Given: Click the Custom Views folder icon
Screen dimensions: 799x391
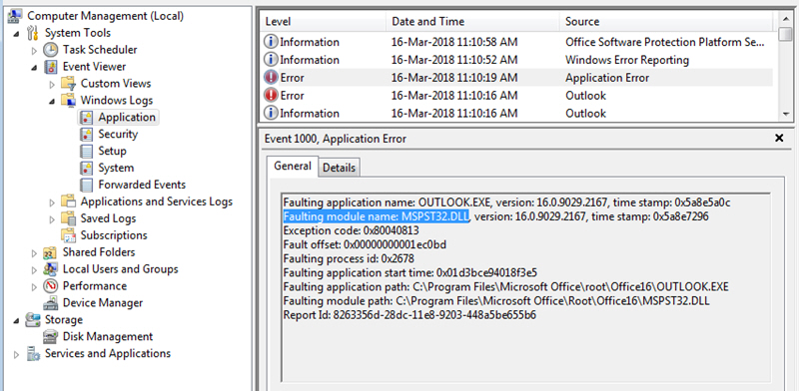Looking at the screenshot, I should pos(69,84).
